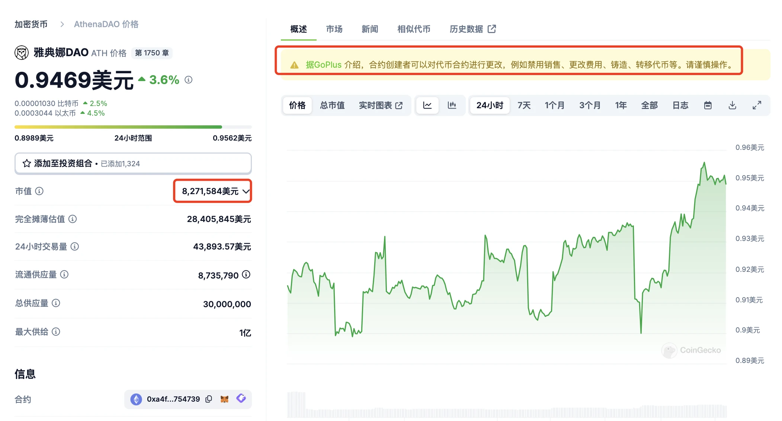Open the date range calendar icon

click(x=708, y=105)
